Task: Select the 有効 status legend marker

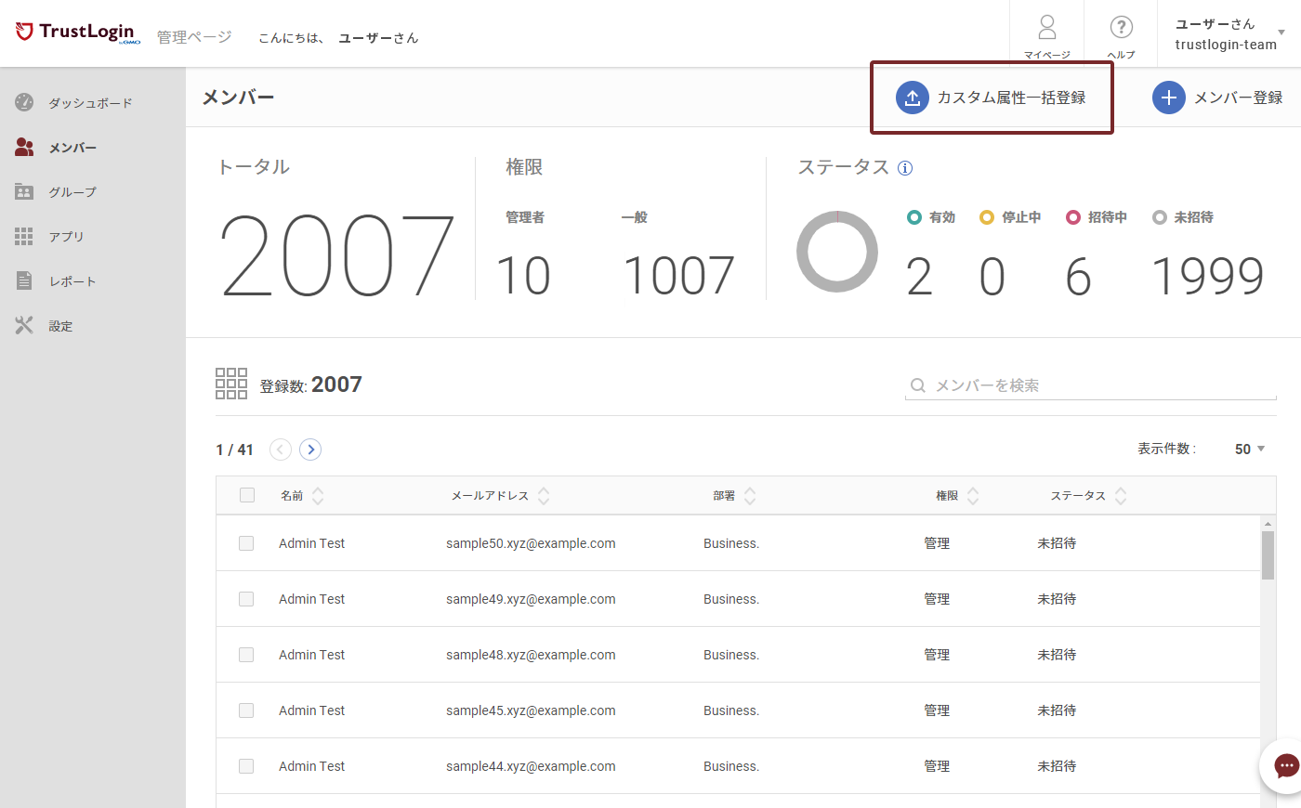Action: point(913,217)
